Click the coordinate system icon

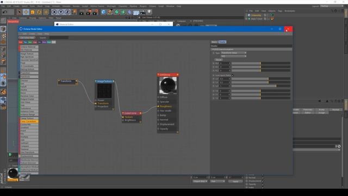pos(74,11)
